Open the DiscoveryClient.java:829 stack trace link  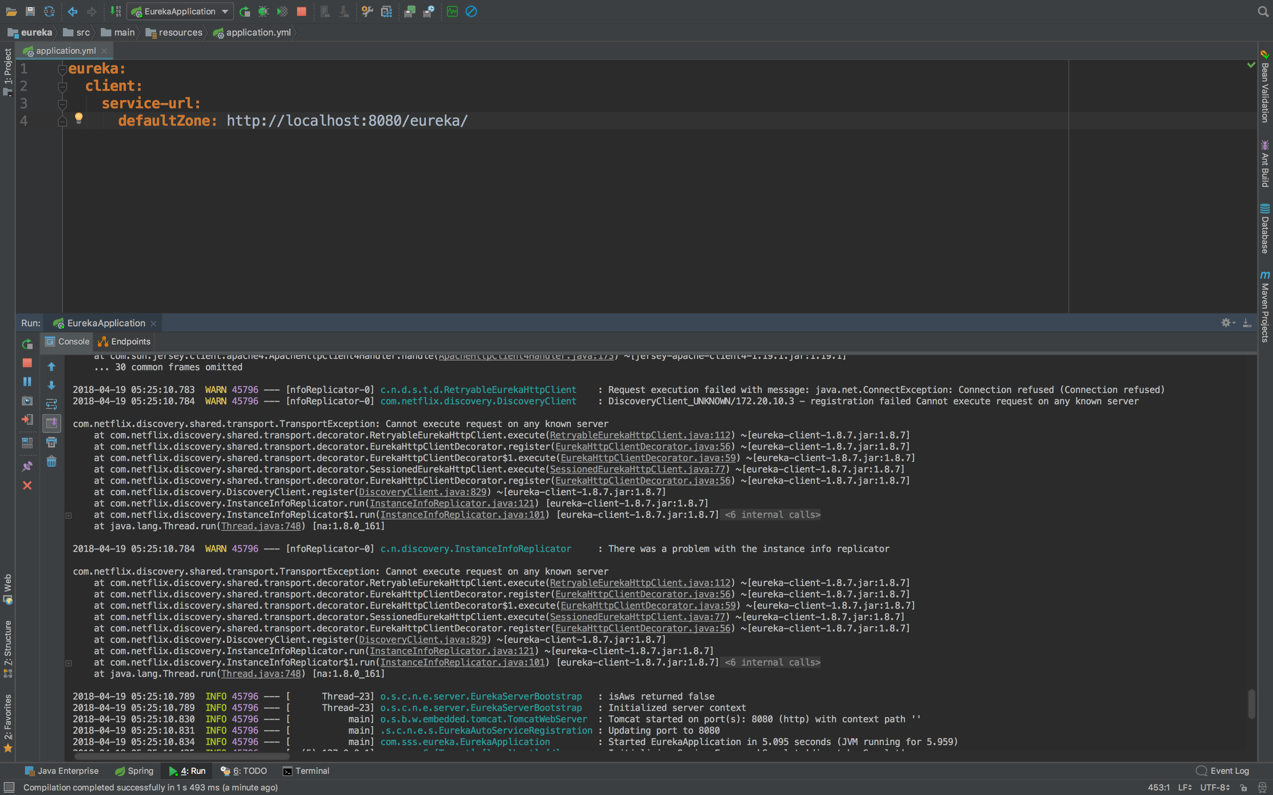click(422, 492)
